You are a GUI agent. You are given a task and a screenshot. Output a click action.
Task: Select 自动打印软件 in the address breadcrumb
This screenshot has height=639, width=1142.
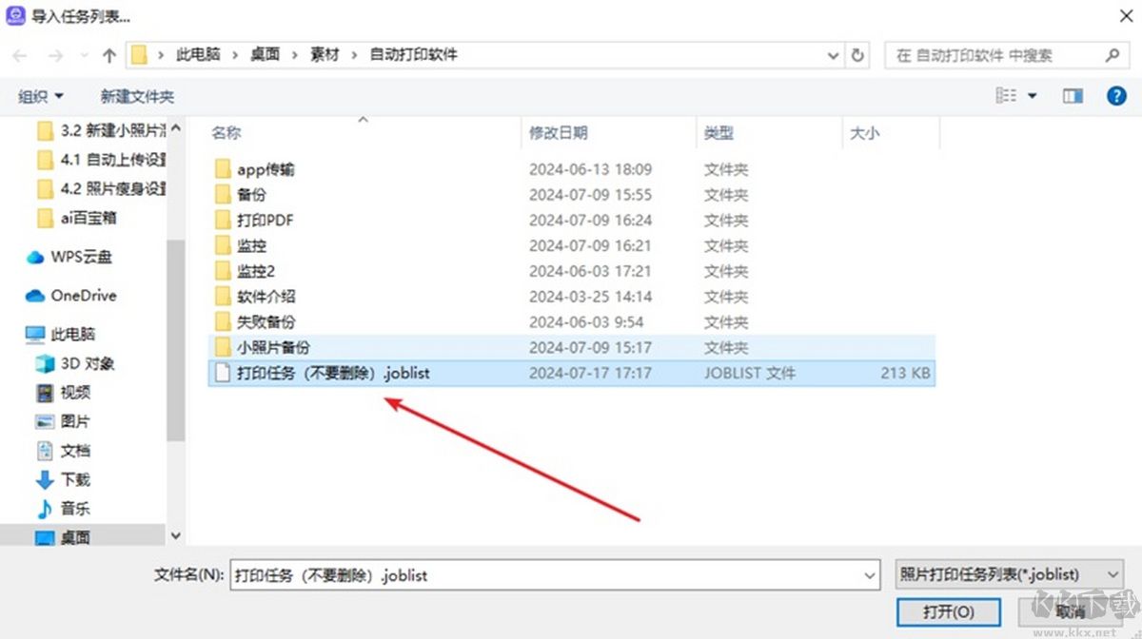point(414,55)
